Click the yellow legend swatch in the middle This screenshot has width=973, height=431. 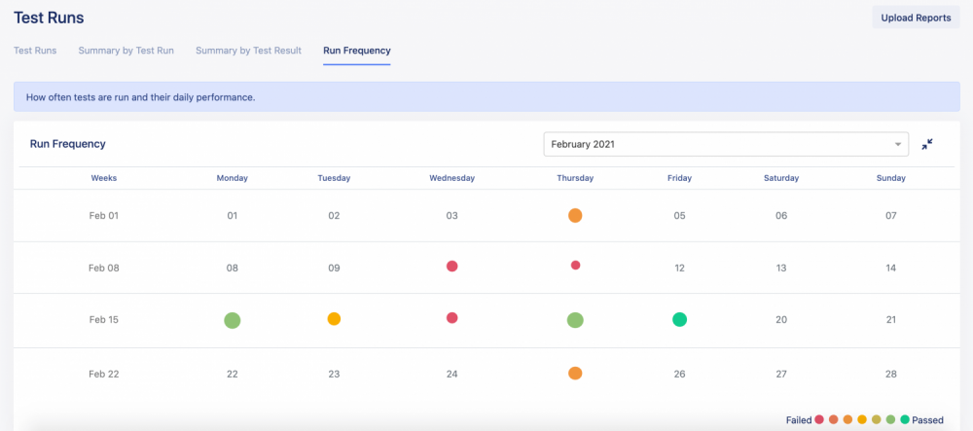click(x=862, y=420)
